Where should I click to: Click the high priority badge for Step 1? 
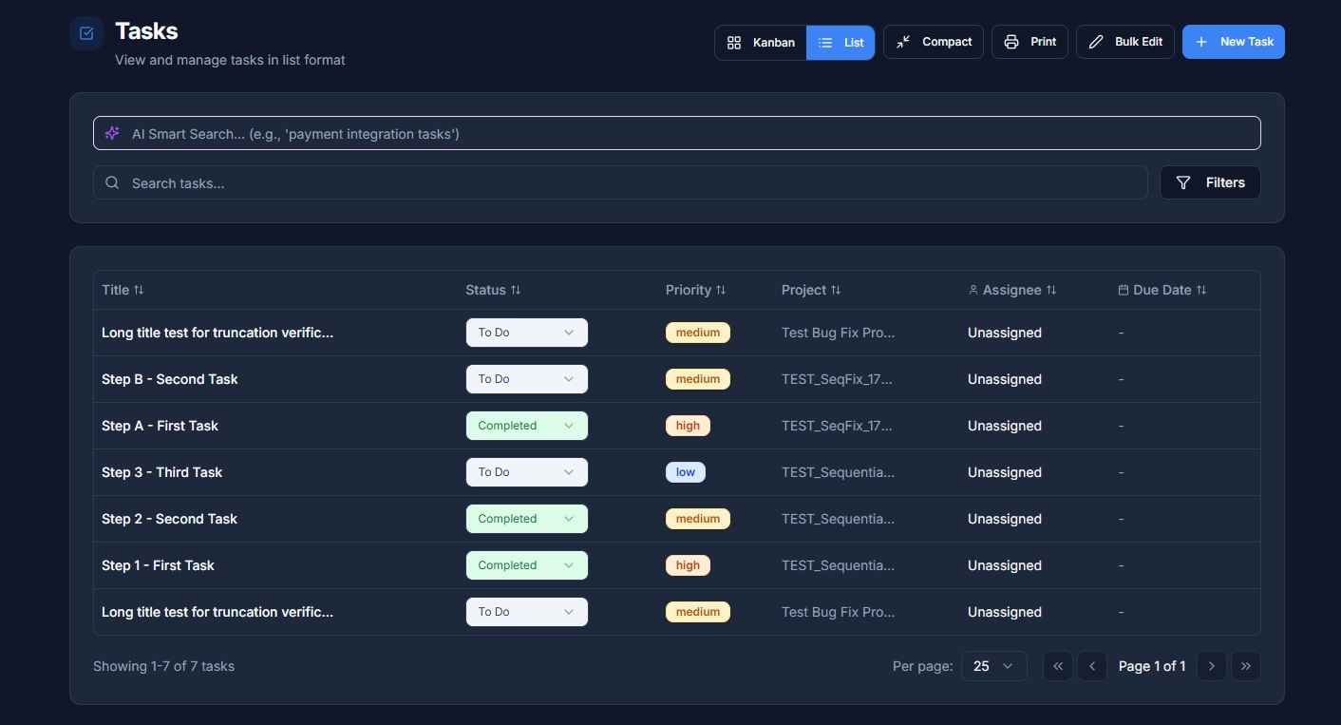[x=688, y=565]
